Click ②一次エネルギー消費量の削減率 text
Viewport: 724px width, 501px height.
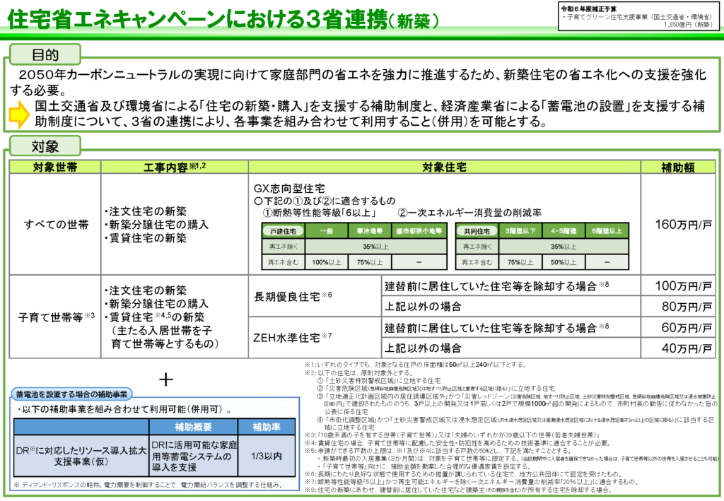point(469,213)
